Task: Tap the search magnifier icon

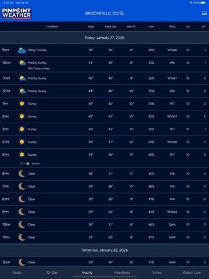Action: [121, 13]
